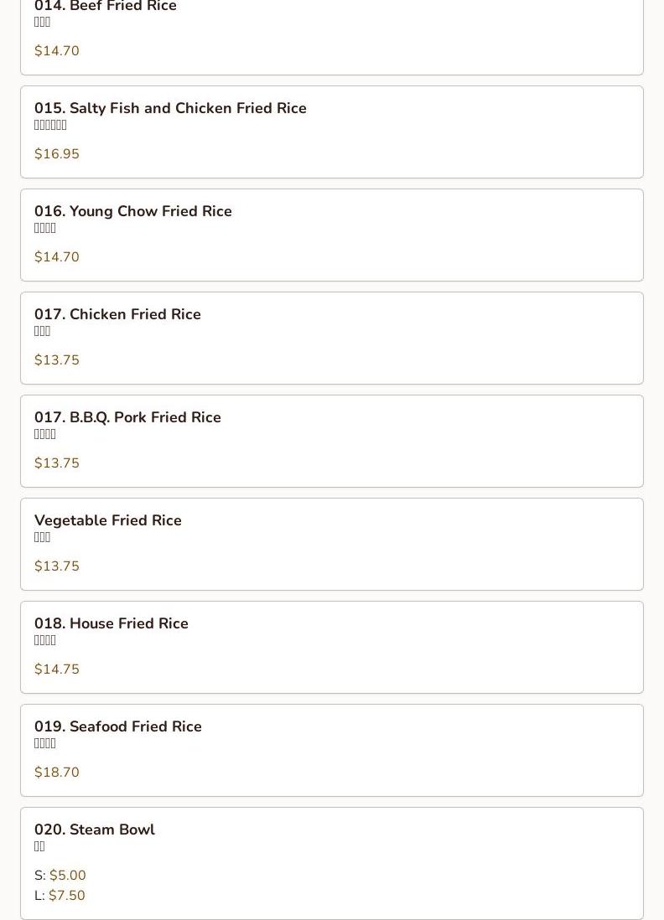Open the Vegetable Fried Rice item

(x=108, y=520)
